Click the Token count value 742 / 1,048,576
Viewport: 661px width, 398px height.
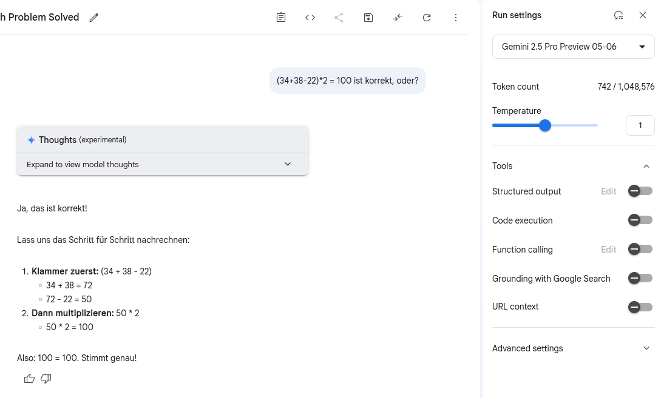pyautogui.click(x=626, y=87)
